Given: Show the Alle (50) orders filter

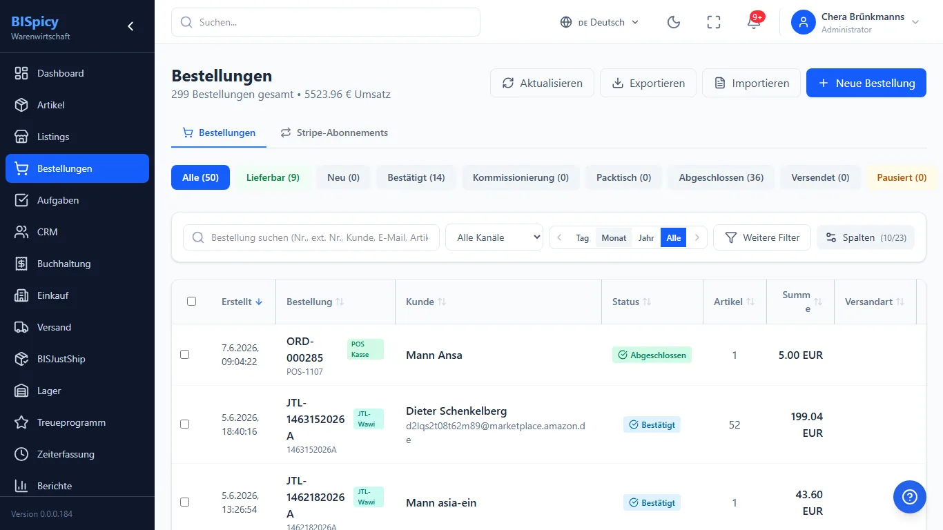Looking at the screenshot, I should click(200, 177).
